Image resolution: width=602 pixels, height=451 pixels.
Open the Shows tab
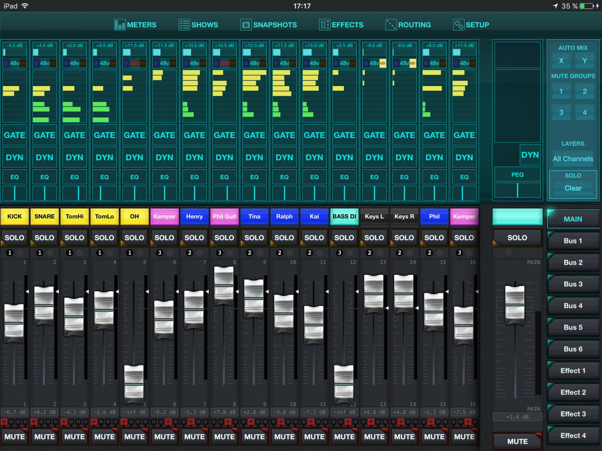coord(198,24)
